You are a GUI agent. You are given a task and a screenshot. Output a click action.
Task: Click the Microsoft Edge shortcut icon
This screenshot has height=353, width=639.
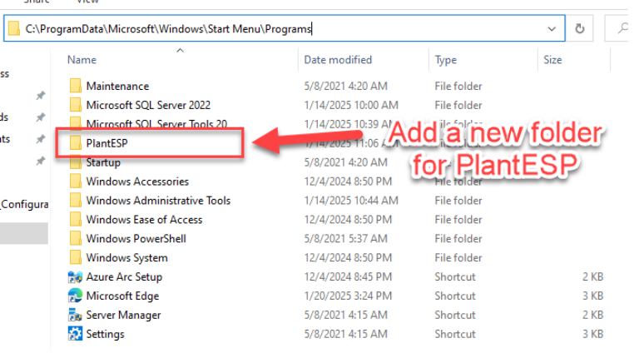pyautogui.click(x=75, y=296)
